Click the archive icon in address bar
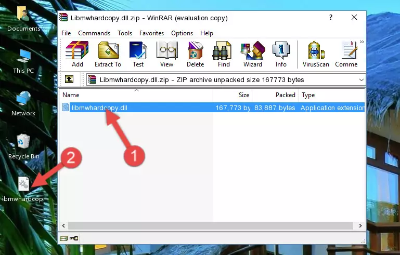 coord(92,80)
